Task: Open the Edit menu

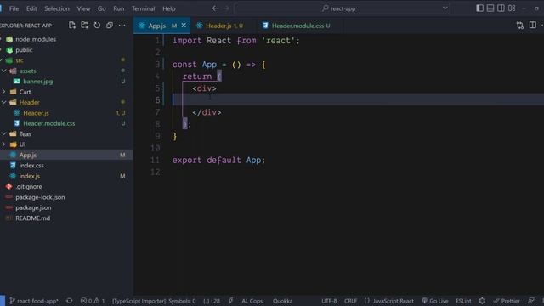Action: click(31, 8)
